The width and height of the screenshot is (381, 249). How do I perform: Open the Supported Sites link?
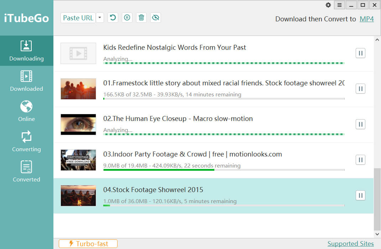(351, 244)
